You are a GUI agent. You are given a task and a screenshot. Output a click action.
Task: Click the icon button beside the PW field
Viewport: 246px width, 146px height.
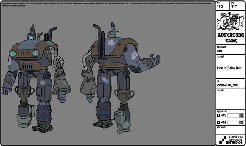(242, 116)
